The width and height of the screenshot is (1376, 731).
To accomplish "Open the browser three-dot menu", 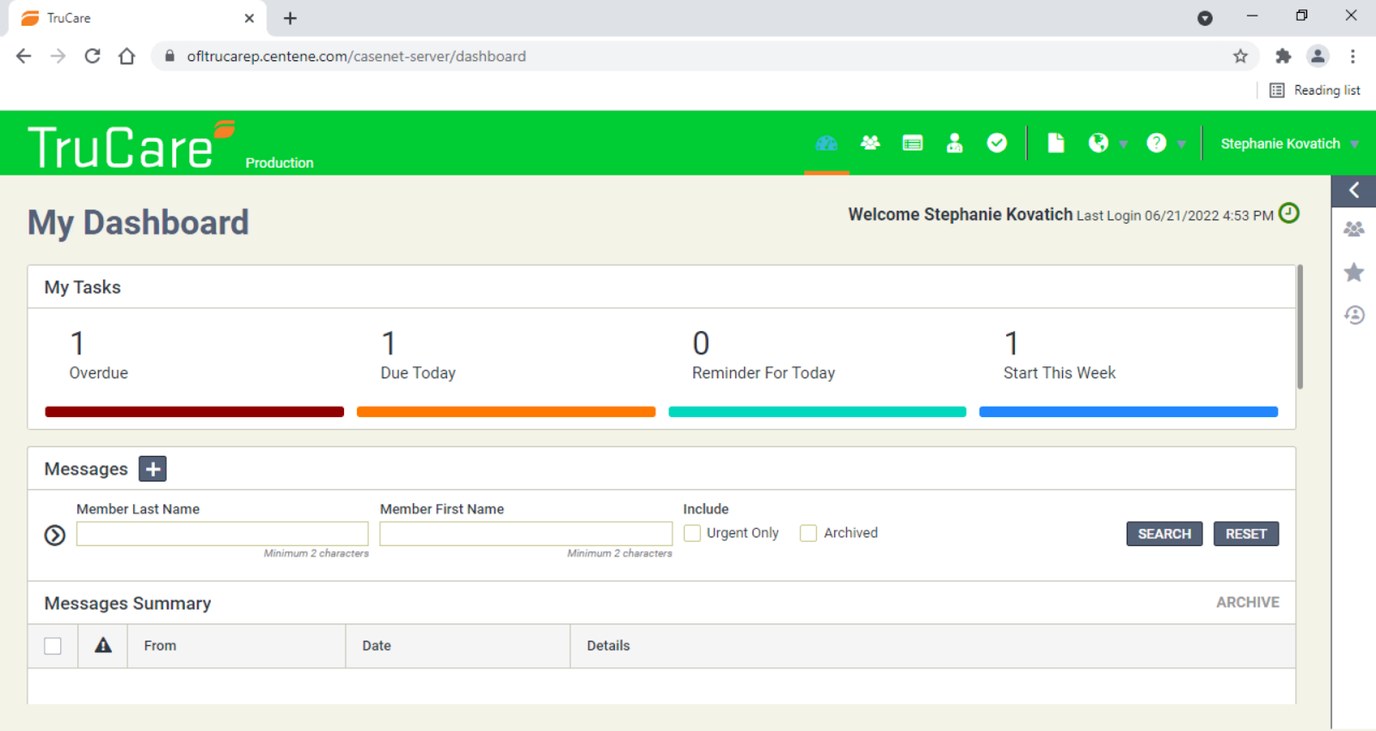I will (x=1353, y=56).
